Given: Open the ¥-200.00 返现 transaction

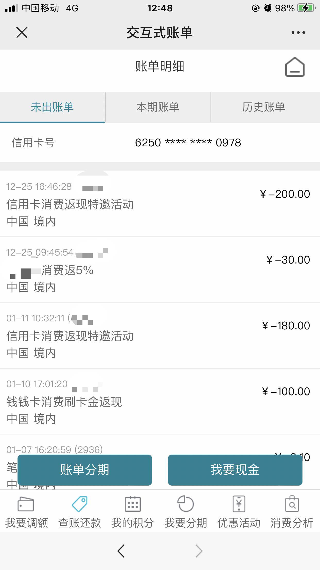Looking at the screenshot, I should coord(160,204).
